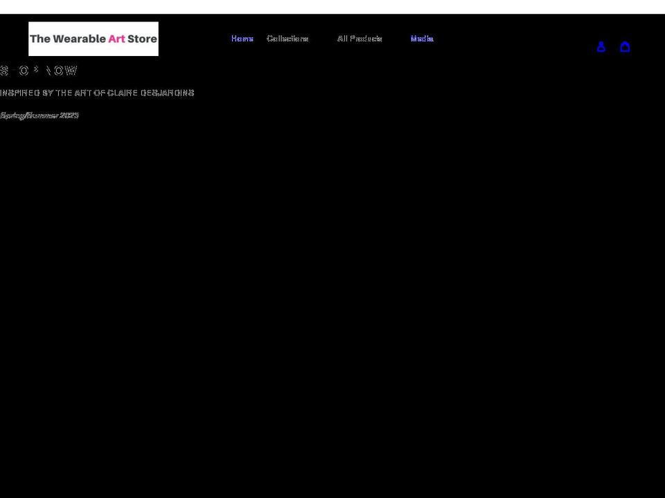Access account settings from the header icon
Viewport: 665px width, 498px height.
601,46
